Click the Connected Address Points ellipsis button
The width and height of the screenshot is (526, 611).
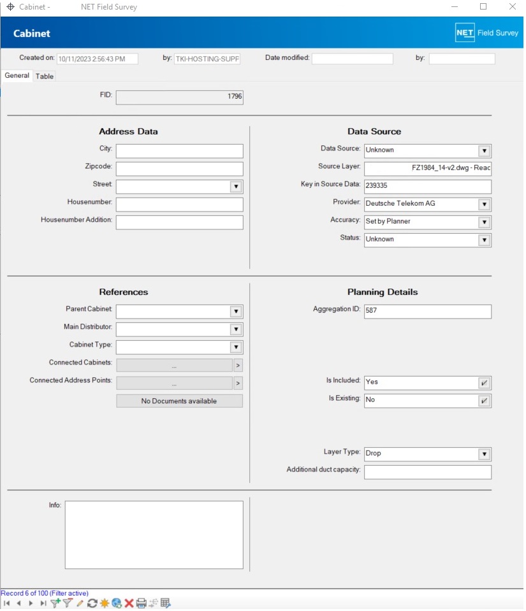click(x=174, y=383)
